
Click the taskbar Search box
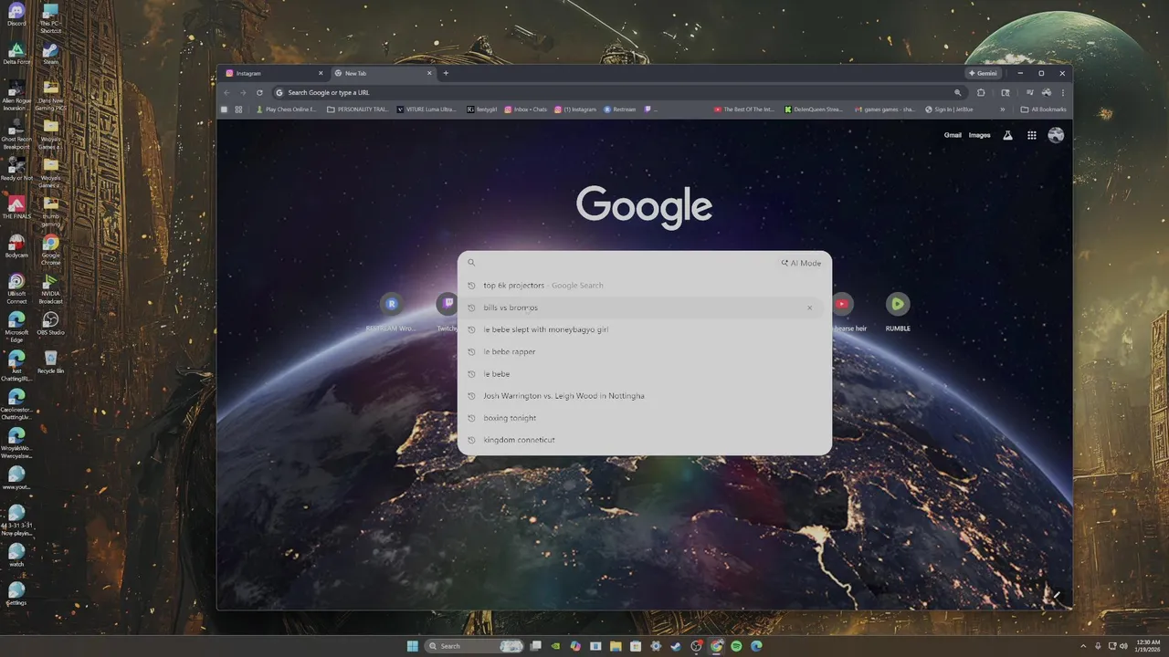[x=475, y=646]
